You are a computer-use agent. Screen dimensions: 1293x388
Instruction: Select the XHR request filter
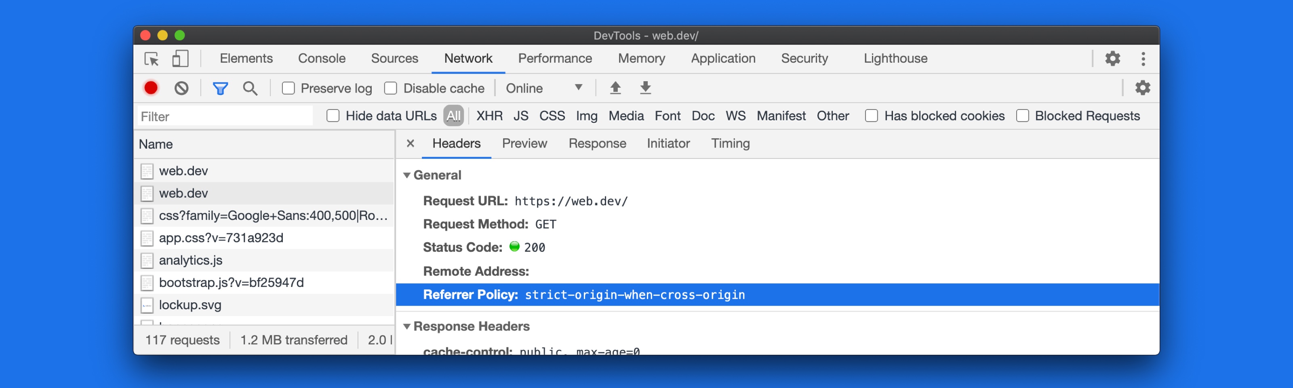click(x=489, y=116)
